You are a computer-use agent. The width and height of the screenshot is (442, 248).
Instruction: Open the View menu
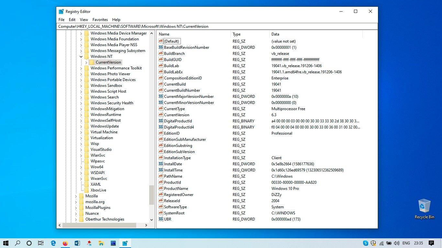pos(84,20)
